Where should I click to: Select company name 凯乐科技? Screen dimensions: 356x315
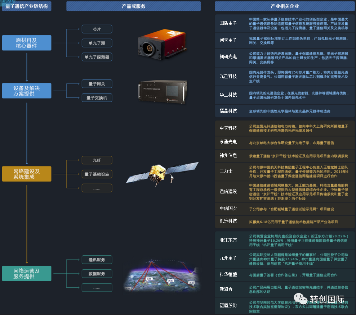point(228,221)
